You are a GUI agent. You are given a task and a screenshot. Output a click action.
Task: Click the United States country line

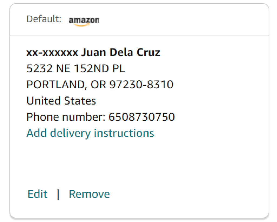coord(61,101)
